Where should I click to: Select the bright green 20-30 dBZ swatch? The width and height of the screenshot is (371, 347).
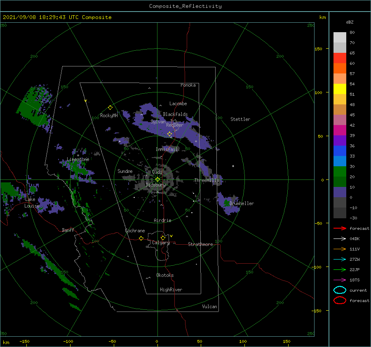coord(340,172)
